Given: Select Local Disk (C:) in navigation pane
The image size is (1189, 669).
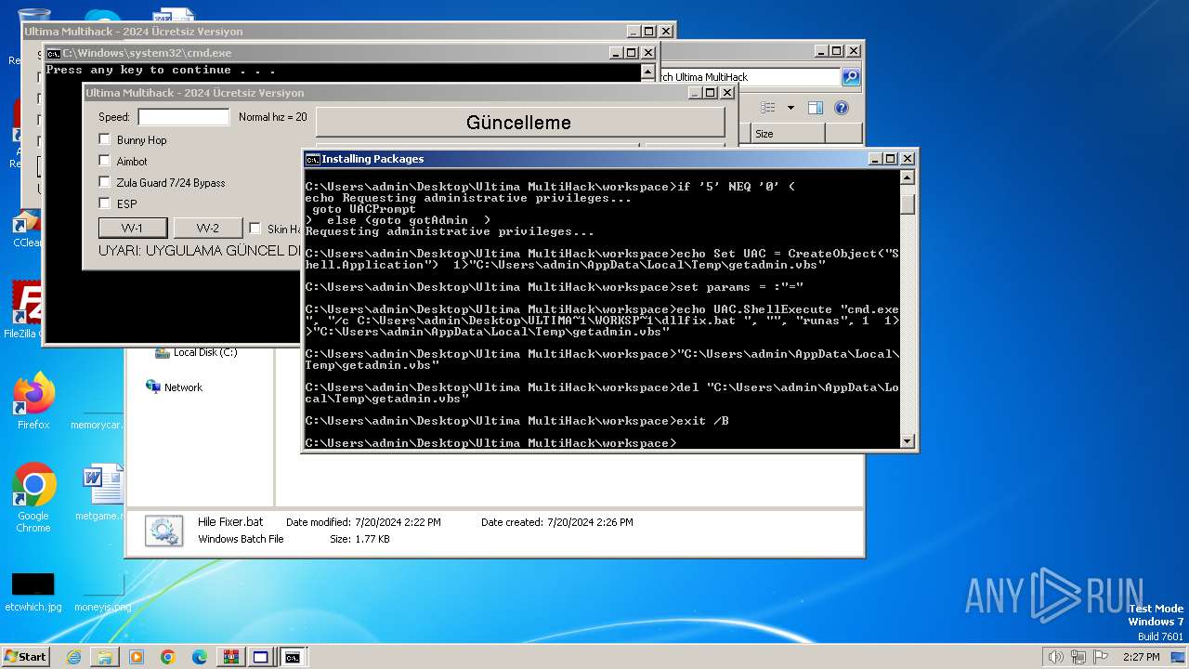Looking at the screenshot, I should click(x=196, y=352).
